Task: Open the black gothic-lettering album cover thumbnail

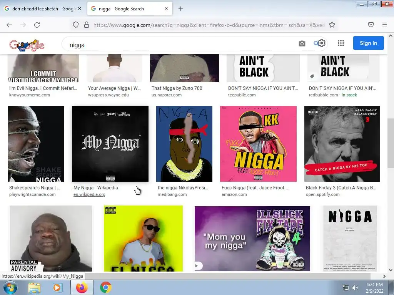Action: (110, 144)
